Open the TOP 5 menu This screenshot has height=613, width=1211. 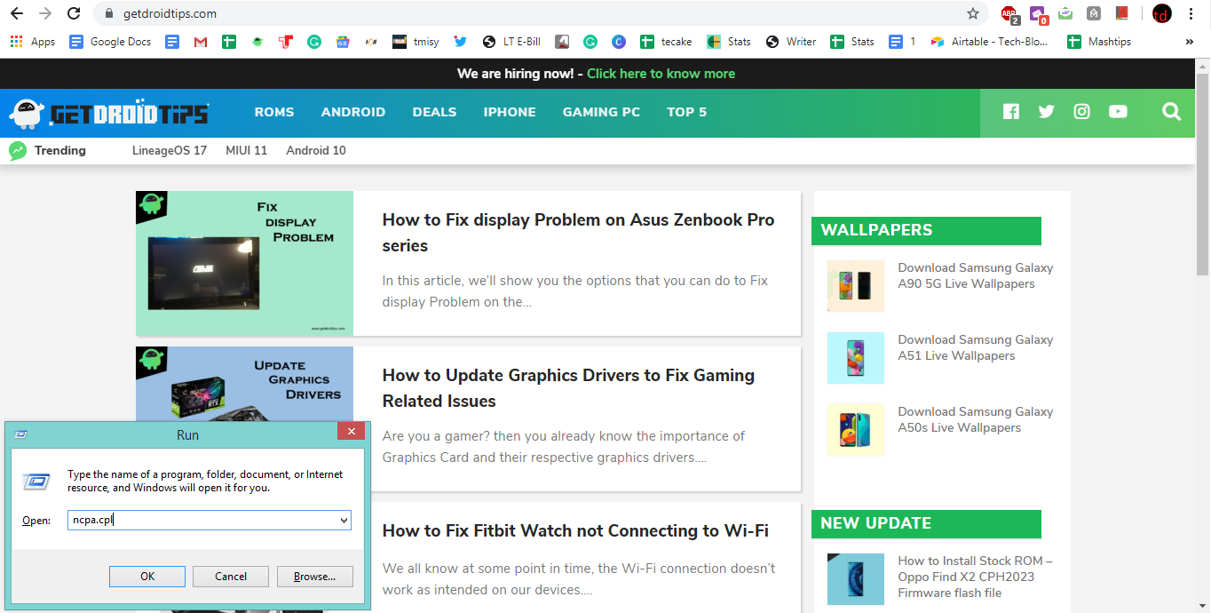[687, 112]
